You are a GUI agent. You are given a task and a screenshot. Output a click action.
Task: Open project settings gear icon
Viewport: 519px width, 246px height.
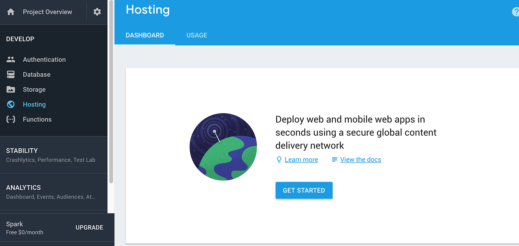click(97, 12)
